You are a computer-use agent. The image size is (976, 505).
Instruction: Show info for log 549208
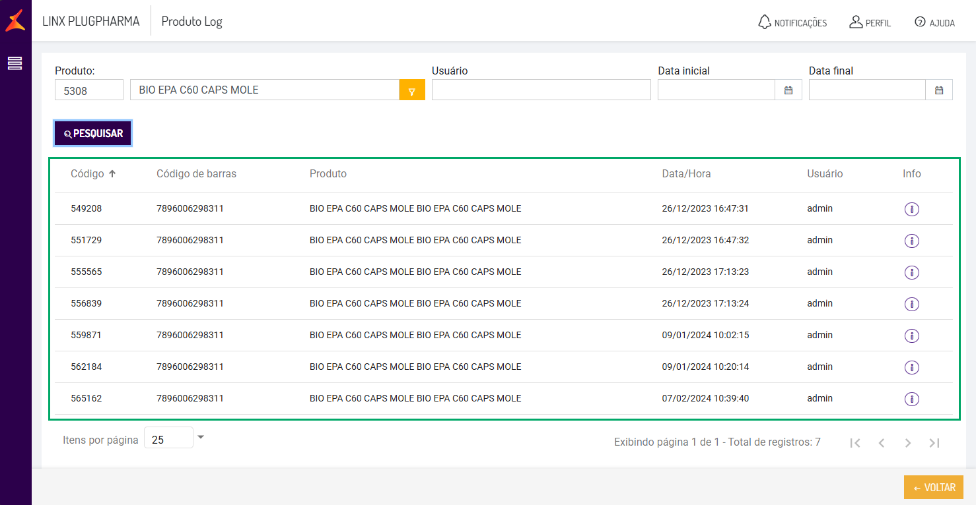[911, 209]
